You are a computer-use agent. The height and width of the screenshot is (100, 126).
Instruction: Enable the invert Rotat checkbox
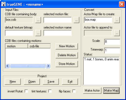pos(26,91)
